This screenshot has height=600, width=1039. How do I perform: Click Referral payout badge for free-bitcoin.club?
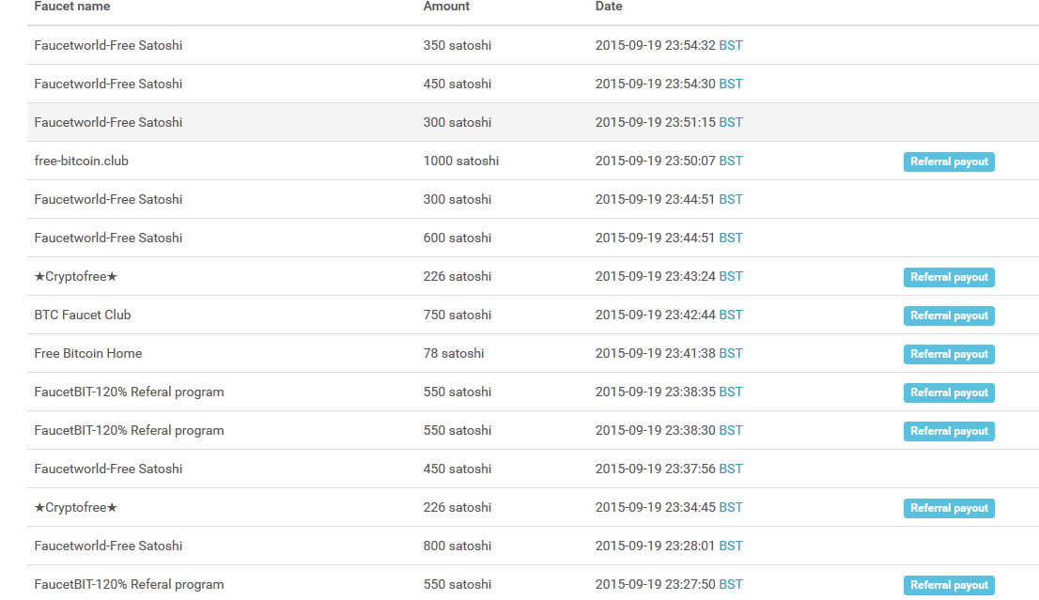click(x=949, y=162)
